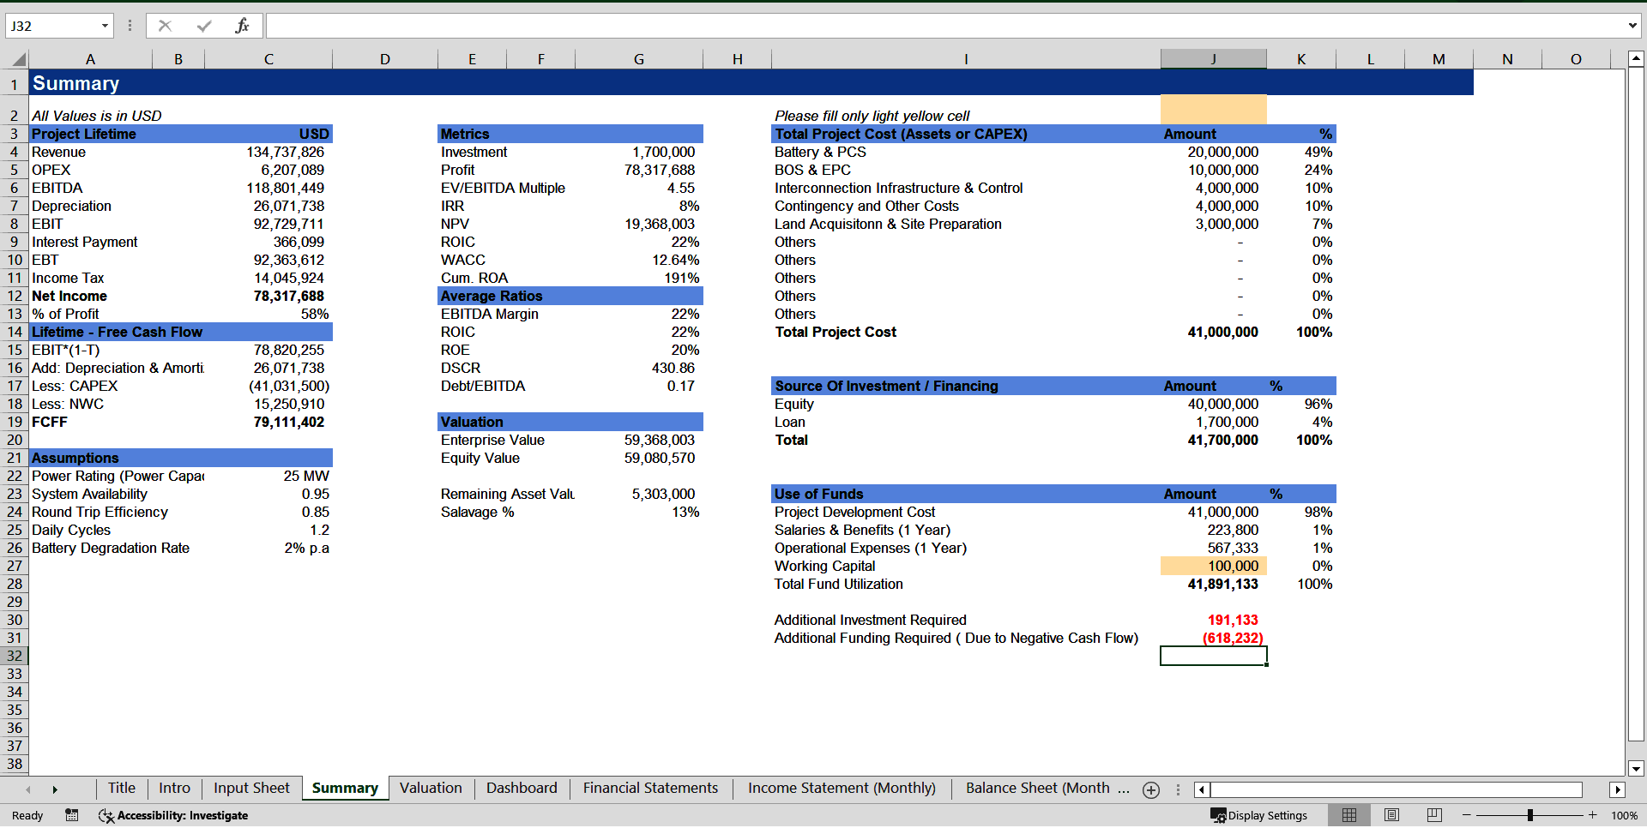This screenshot has height=828, width=1647.
Task: Click the zoom slider handle
Action: (1529, 815)
